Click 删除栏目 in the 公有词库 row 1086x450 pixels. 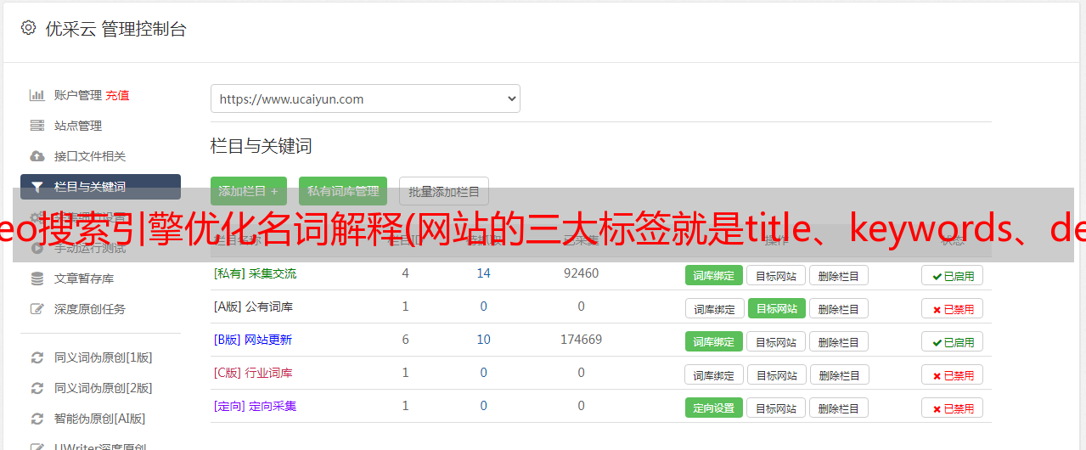point(839,308)
